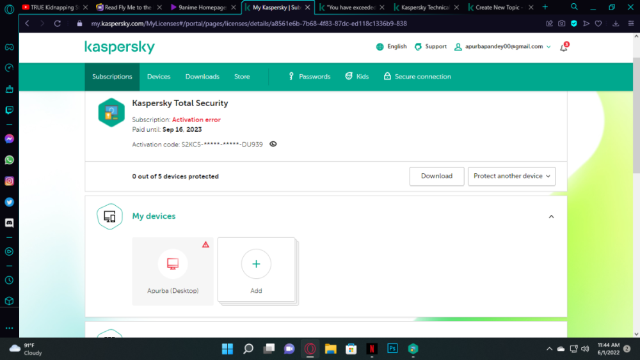Click ad blocker shield icon in address bar

[x=574, y=24]
